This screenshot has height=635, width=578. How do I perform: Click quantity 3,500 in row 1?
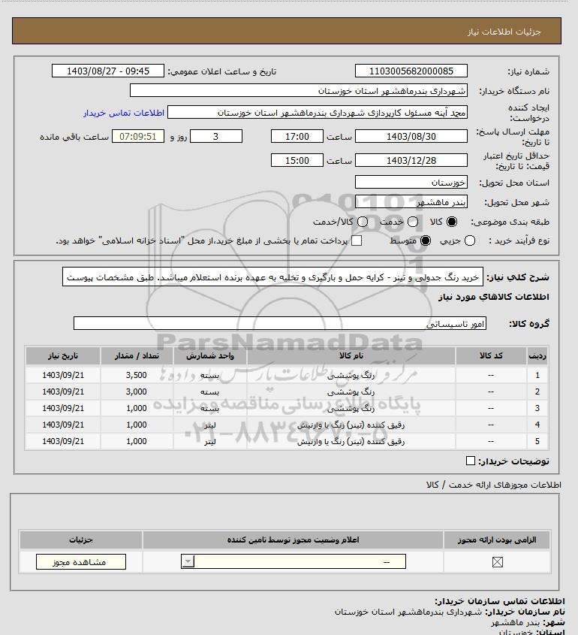[x=137, y=375]
